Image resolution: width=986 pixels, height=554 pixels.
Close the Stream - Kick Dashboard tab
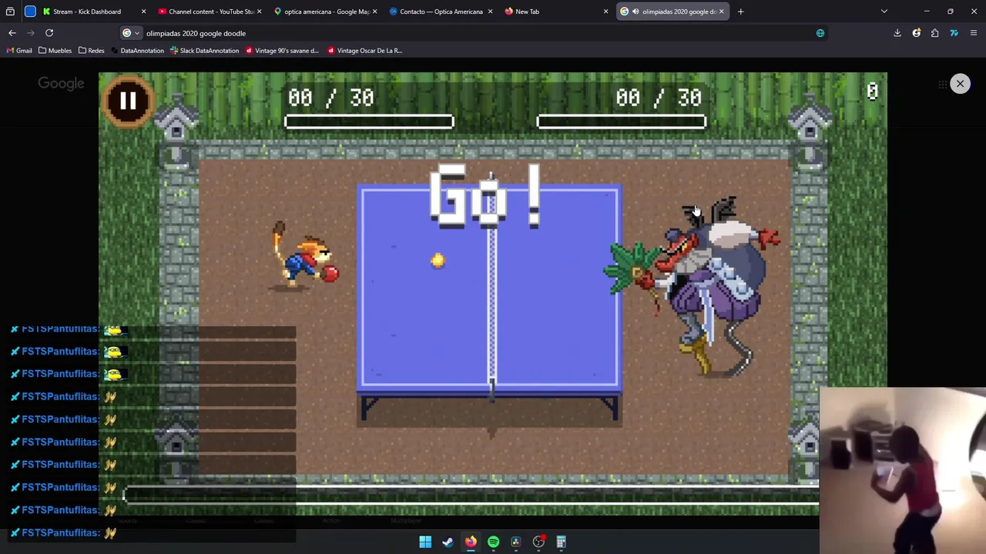(x=143, y=12)
